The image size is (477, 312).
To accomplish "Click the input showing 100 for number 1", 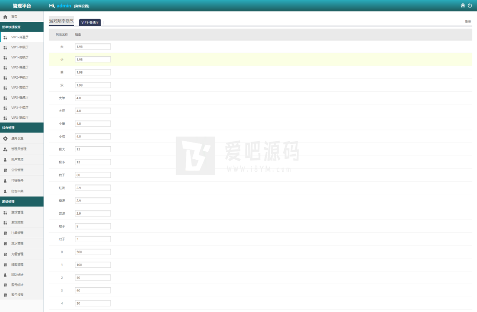I will pos(93,265).
